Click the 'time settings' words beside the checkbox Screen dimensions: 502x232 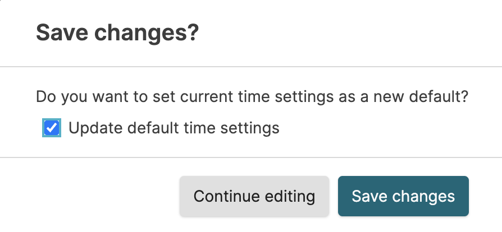point(231,128)
